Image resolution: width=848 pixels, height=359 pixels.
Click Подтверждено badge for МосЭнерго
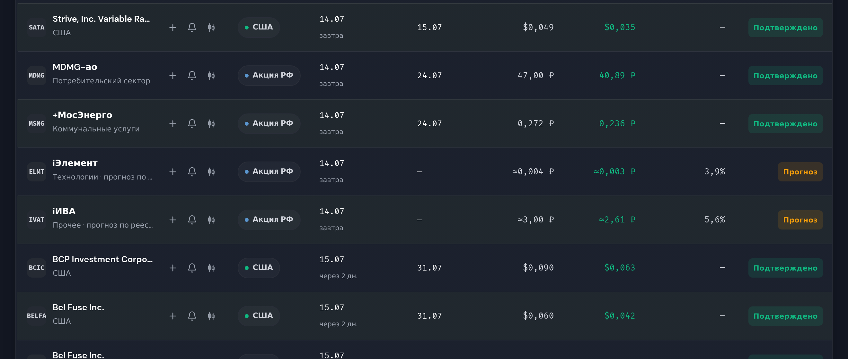pos(785,124)
